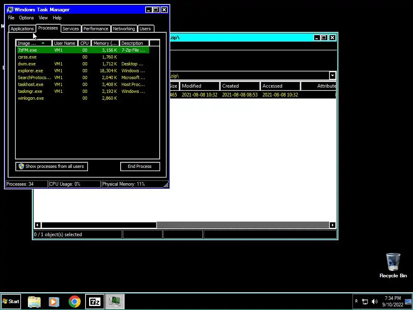Click 7-Zip horizontal scrollbar left arrow
Image resolution: width=413 pixels, height=310 pixels.
pos(38,225)
